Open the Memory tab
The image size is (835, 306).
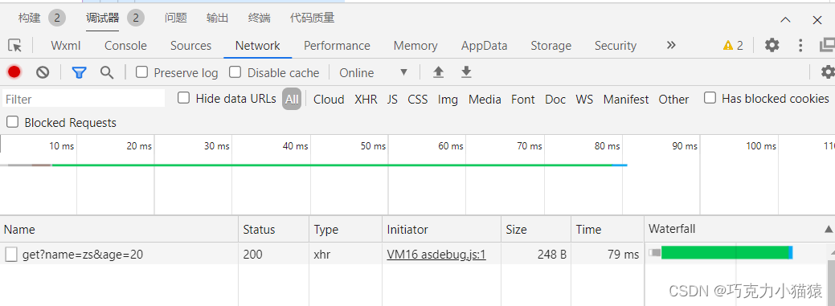tap(415, 46)
